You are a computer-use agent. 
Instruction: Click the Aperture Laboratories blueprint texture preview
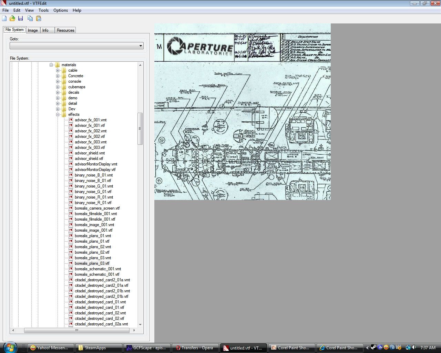click(x=243, y=112)
